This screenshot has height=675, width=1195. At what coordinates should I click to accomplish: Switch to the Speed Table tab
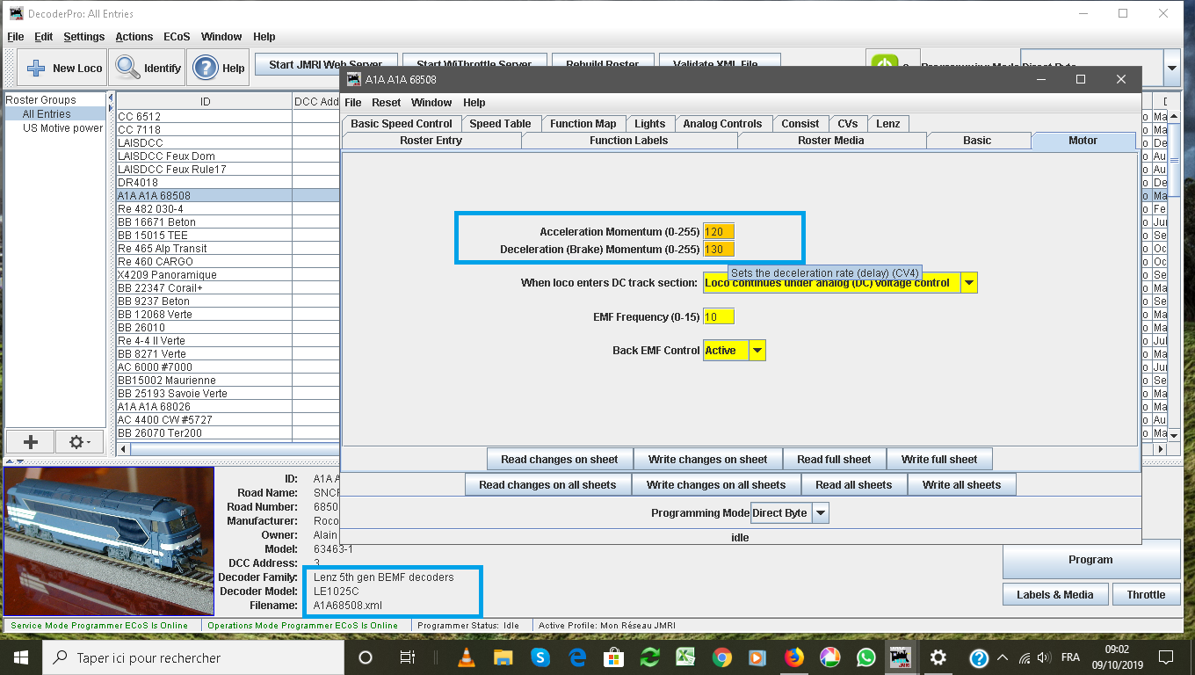click(x=500, y=124)
